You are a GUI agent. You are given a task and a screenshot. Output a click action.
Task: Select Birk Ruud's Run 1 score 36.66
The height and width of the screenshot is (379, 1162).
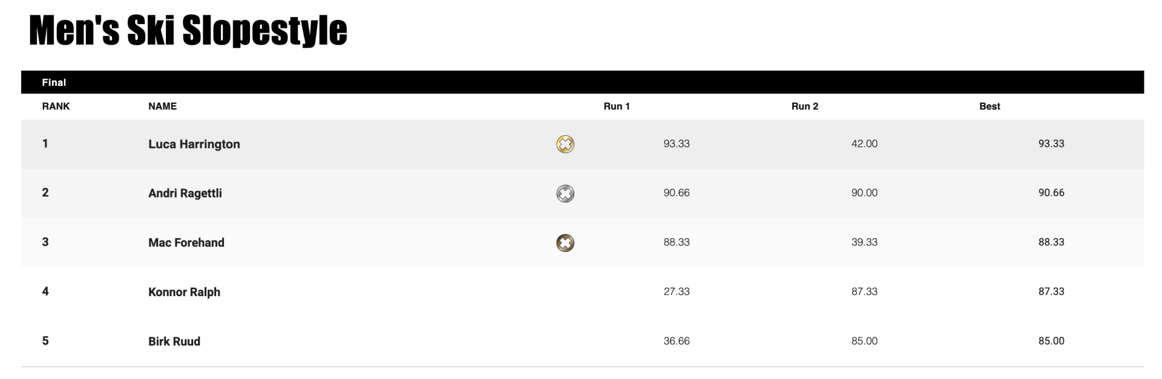pos(677,341)
